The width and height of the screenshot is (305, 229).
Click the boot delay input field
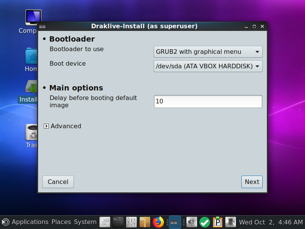click(208, 102)
